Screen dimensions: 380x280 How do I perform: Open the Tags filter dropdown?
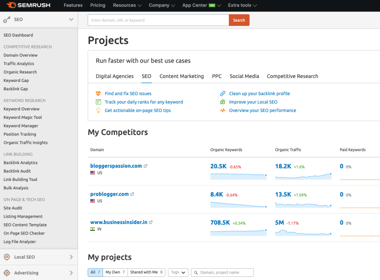[x=178, y=273]
